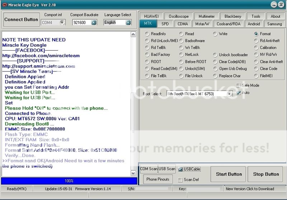Viewport: 287px width, 200px height.
Task: Select the MTK tab
Action: click(148, 23)
